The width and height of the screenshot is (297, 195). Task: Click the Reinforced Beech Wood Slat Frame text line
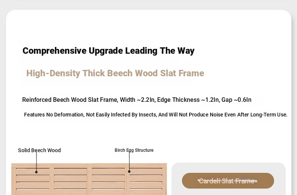137,100
